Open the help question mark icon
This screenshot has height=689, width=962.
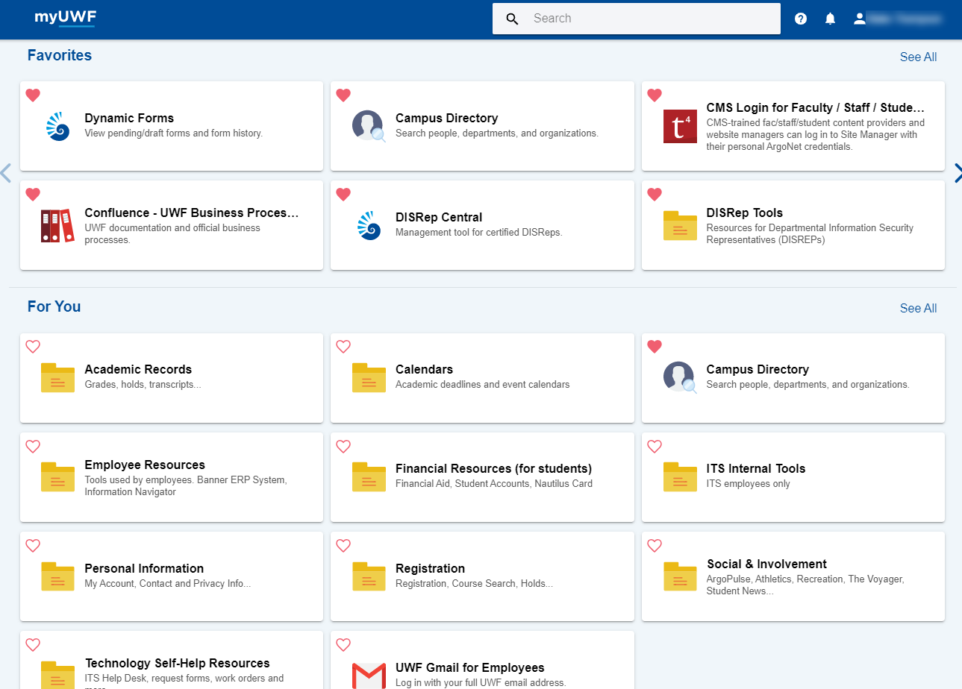[801, 19]
